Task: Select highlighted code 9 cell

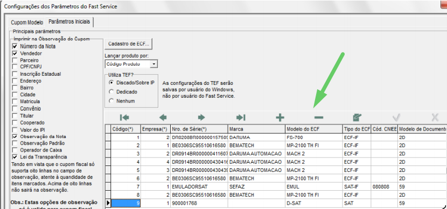Action: (125, 203)
